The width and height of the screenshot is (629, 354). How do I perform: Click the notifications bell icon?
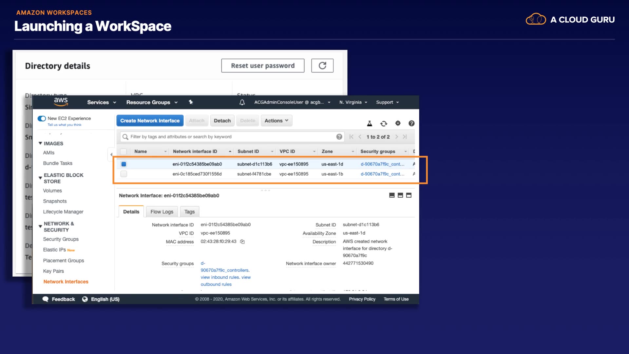(242, 102)
